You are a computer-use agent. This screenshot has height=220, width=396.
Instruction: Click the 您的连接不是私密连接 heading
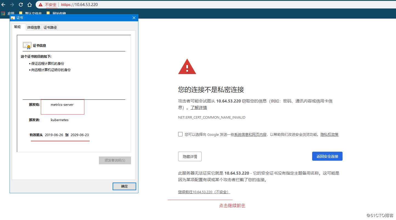click(211, 90)
